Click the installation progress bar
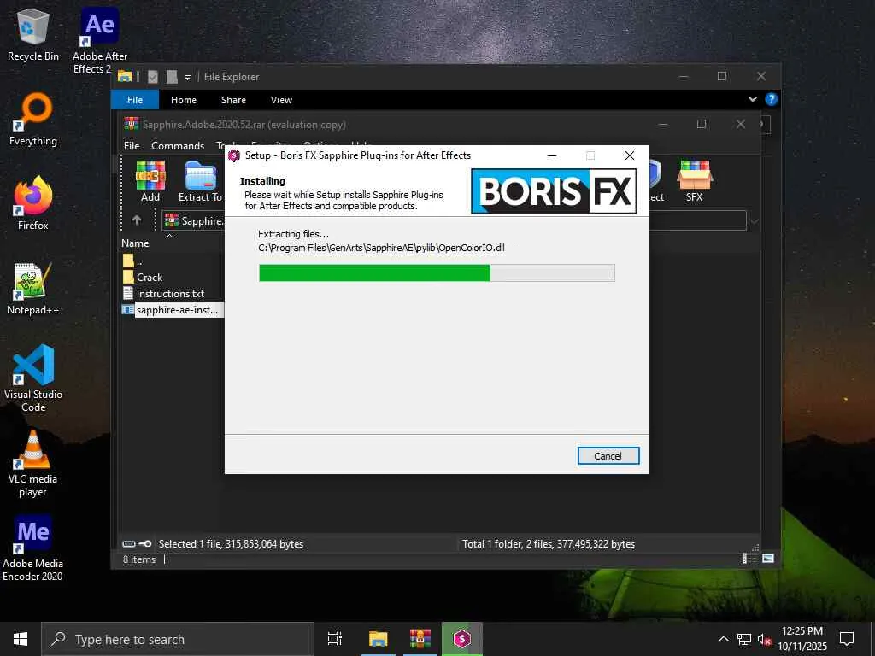This screenshot has height=656, width=875. pos(437,272)
